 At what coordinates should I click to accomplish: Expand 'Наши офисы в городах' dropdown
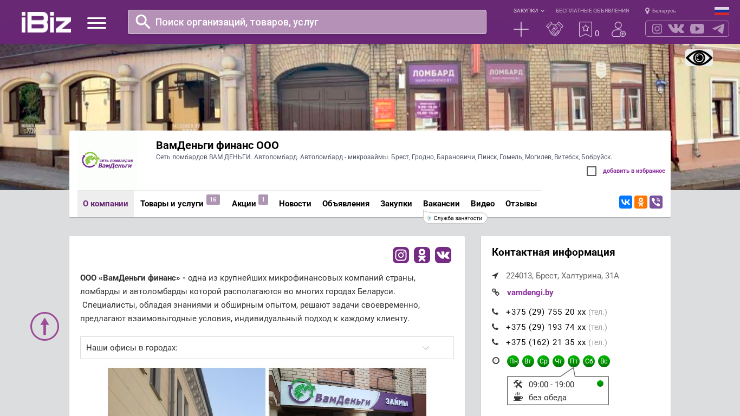tap(267, 348)
